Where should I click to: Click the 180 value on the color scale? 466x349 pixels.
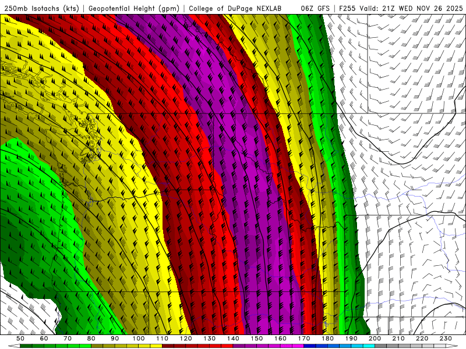click(327, 339)
